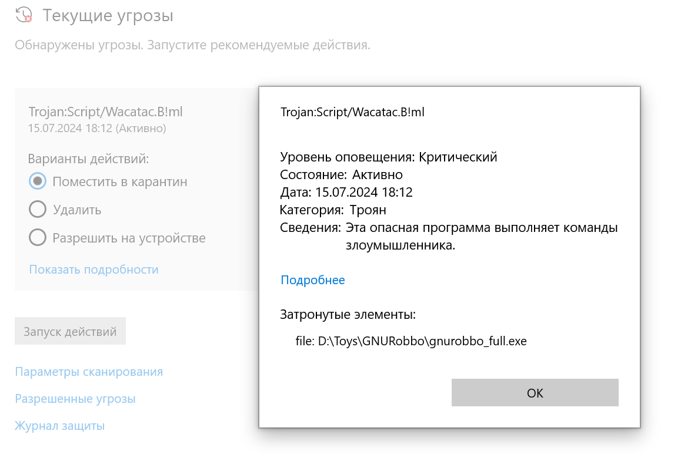
Task: Select "Разрешить на устройстве" radio option
Action: coord(38,238)
